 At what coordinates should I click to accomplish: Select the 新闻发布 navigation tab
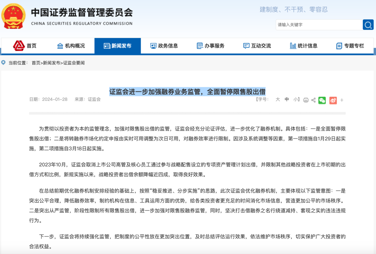(118, 46)
